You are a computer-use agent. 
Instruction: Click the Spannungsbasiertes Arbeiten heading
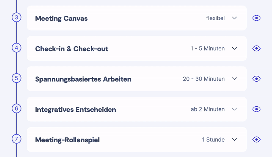click(83, 79)
